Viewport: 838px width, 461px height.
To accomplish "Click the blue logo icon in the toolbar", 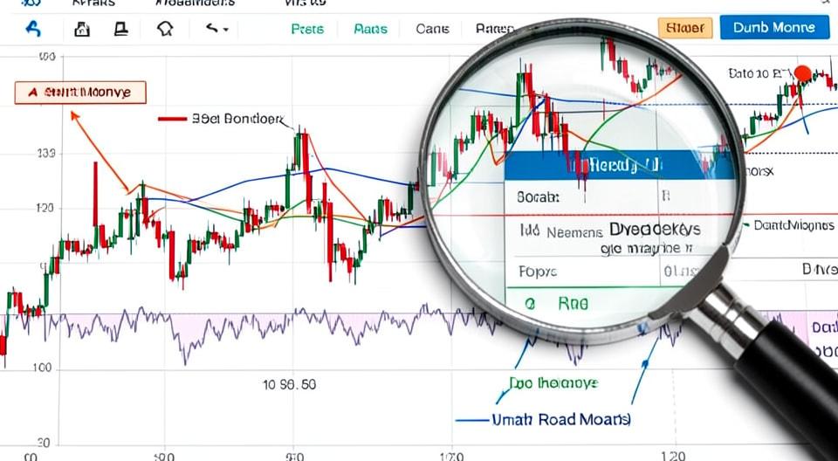I will tap(32, 28).
